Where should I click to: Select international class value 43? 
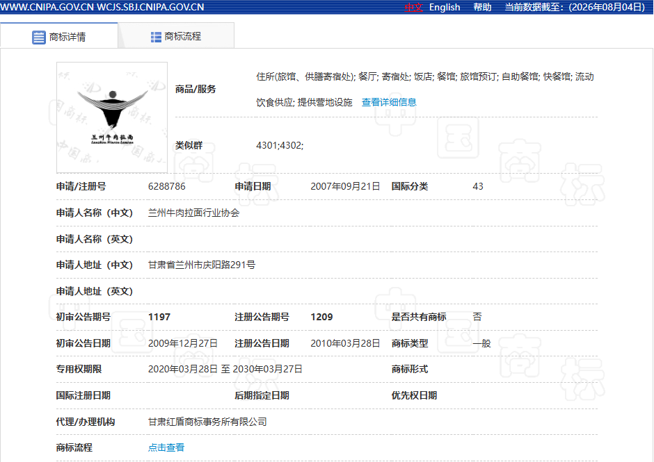[478, 186]
